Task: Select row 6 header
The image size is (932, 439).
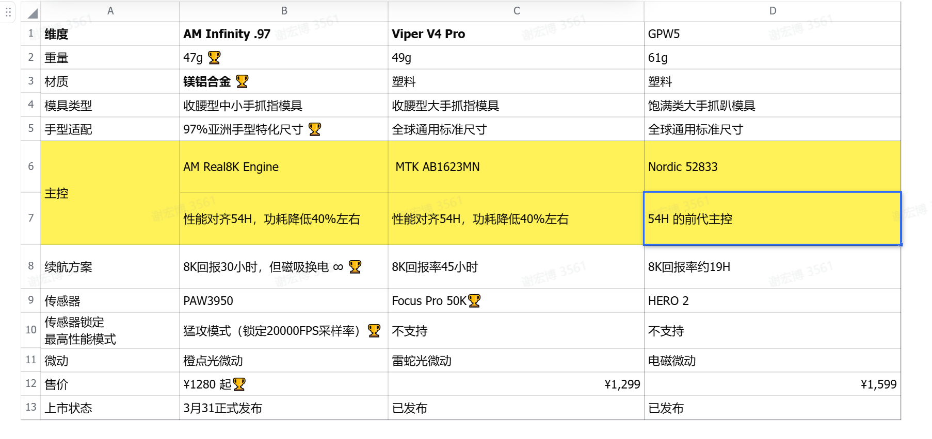Action: click(31, 166)
